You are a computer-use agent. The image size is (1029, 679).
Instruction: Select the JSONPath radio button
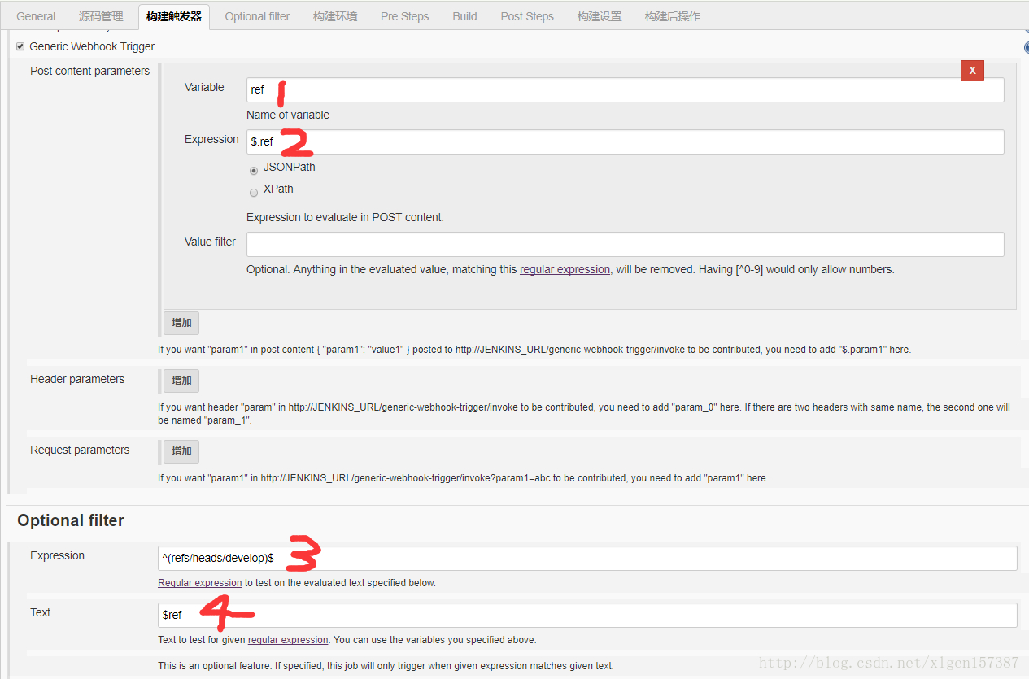point(254,171)
